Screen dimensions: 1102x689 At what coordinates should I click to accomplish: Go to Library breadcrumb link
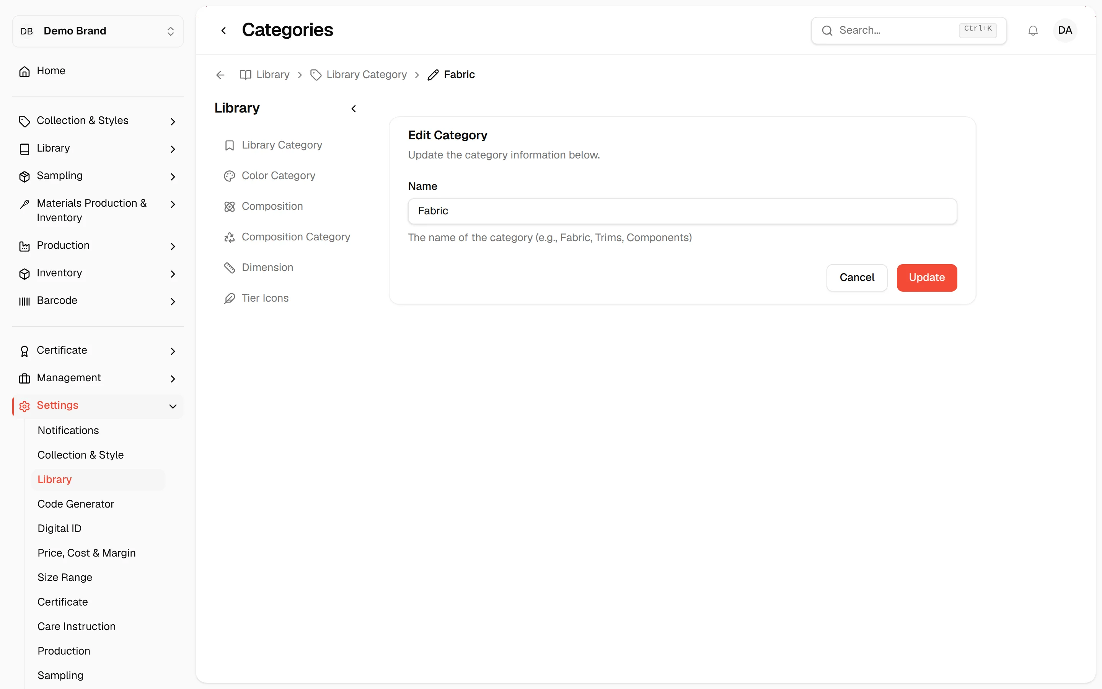tap(264, 75)
